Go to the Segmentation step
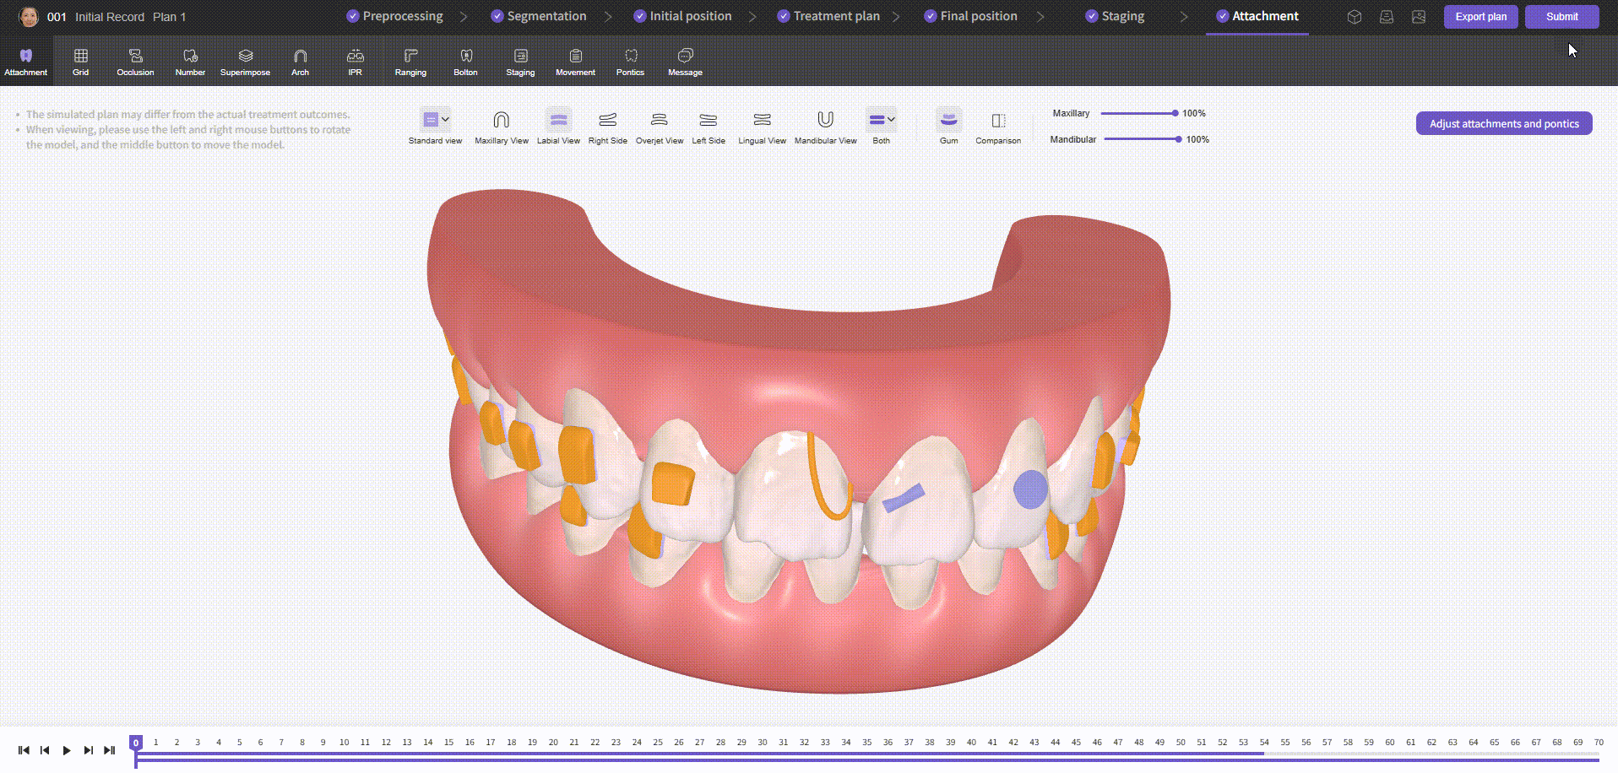 [538, 16]
